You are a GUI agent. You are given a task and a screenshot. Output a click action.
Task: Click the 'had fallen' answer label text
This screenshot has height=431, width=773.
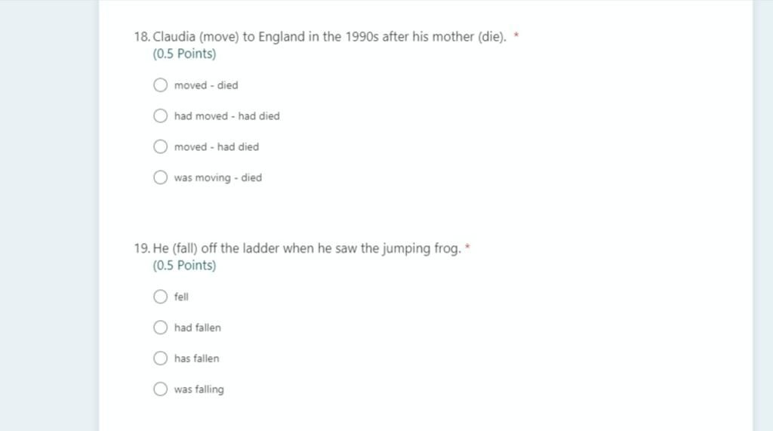pos(198,328)
